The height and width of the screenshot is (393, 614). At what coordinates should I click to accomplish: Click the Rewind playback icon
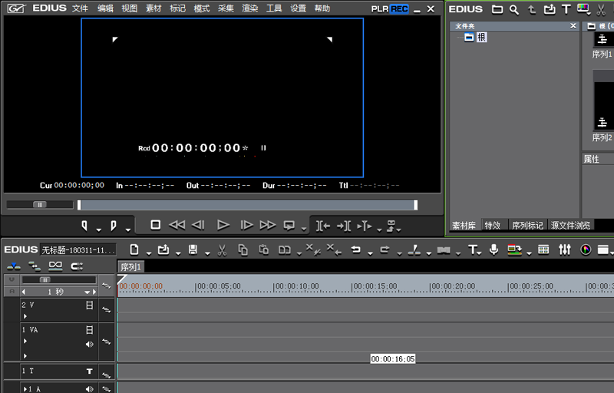(x=177, y=225)
